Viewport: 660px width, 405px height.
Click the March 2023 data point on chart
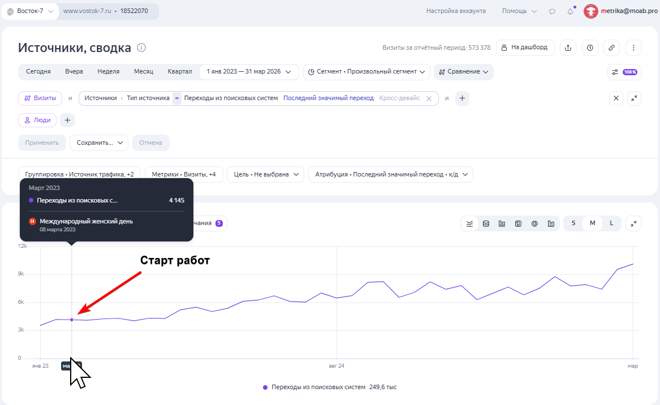coord(72,320)
